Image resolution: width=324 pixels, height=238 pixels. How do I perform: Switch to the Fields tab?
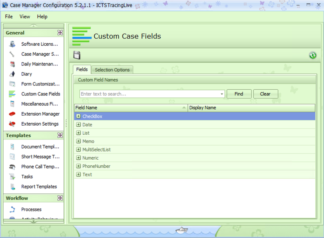click(x=82, y=69)
